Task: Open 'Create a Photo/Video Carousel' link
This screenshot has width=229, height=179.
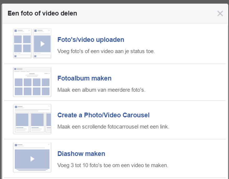Action: 103,115
